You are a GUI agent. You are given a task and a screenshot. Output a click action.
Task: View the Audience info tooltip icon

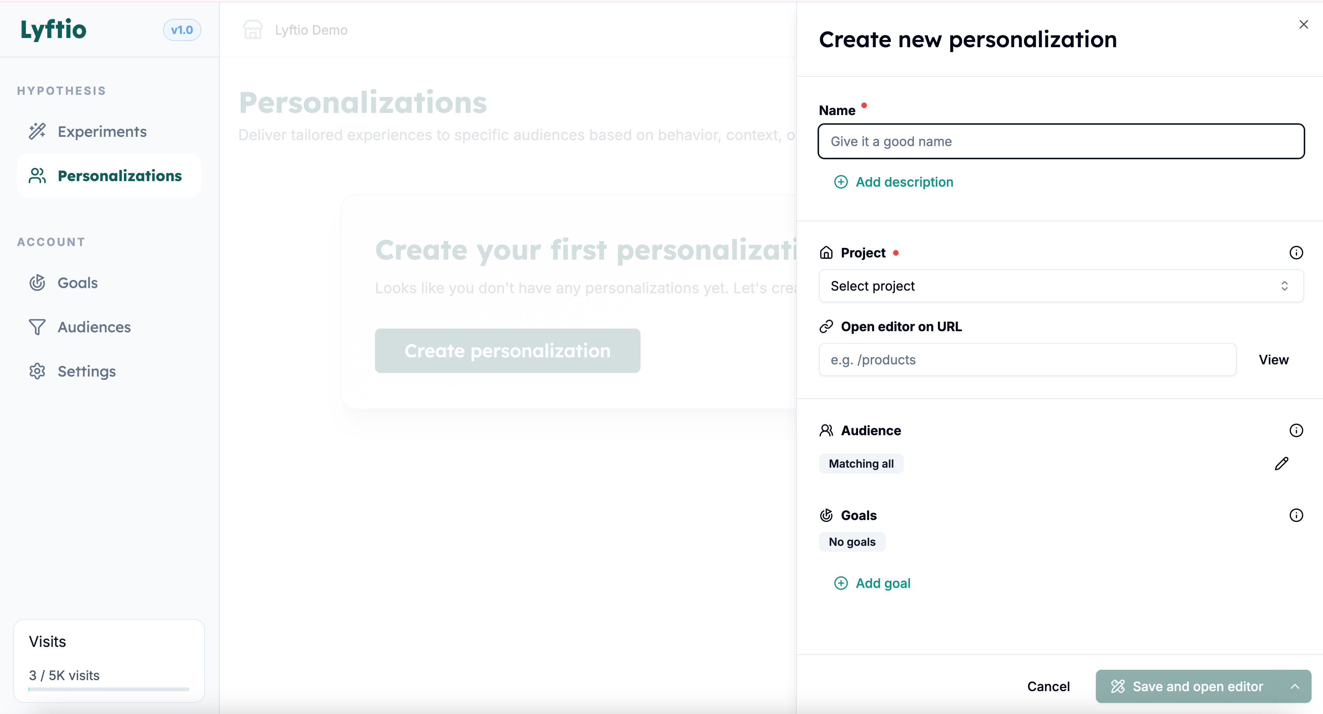[1296, 430]
